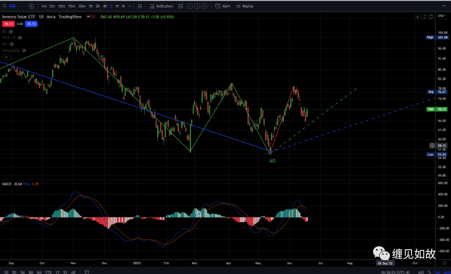The height and width of the screenshot is (274, 451).
Task: Add a symbol to compare with plus icon
Action: [x=31, y=6]
